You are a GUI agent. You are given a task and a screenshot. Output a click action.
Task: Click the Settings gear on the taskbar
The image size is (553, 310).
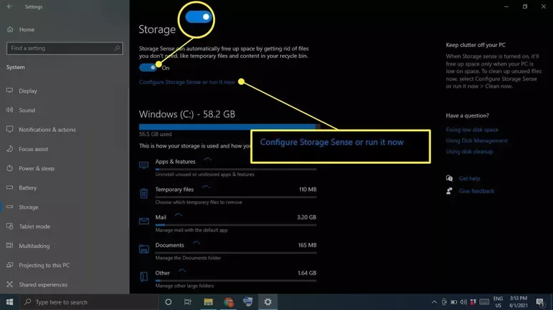pos(268,302)
